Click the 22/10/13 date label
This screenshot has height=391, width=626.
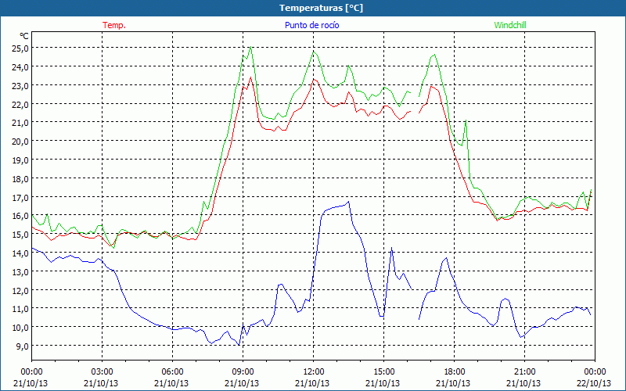[x=594, y=383]
